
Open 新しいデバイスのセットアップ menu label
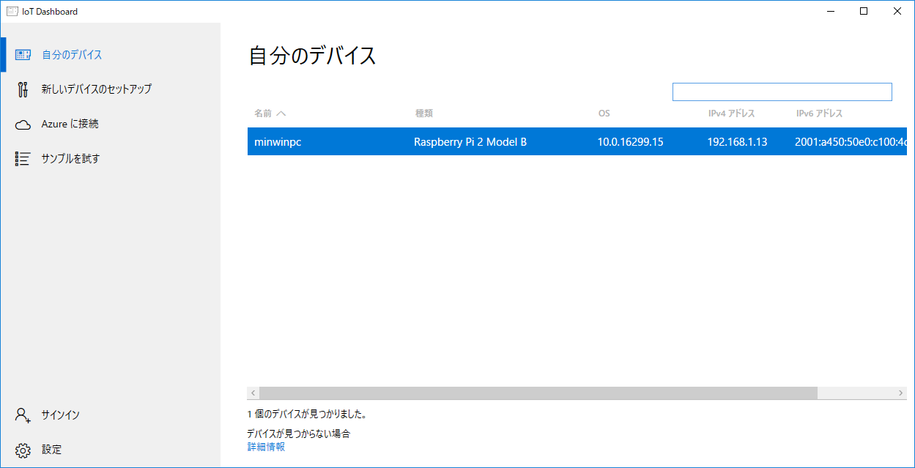point(97,89)
